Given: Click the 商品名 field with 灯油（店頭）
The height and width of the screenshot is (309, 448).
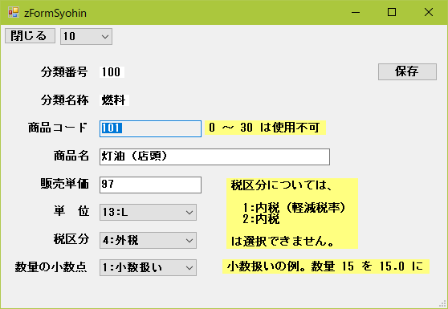Looking at the screenshot, I should tap(214, 157).
